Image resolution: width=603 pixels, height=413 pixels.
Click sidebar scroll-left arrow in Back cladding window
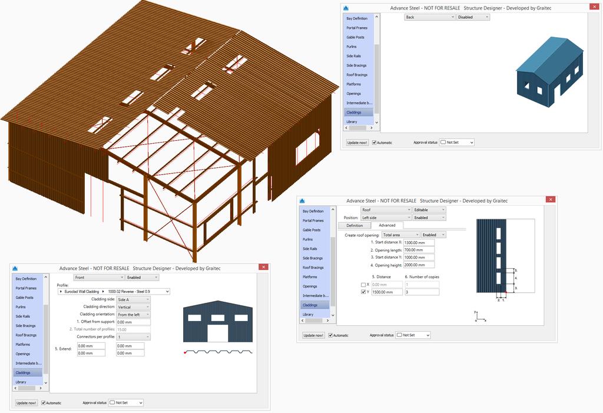346,128
